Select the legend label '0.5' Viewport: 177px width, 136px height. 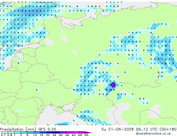tap(10, 135)
